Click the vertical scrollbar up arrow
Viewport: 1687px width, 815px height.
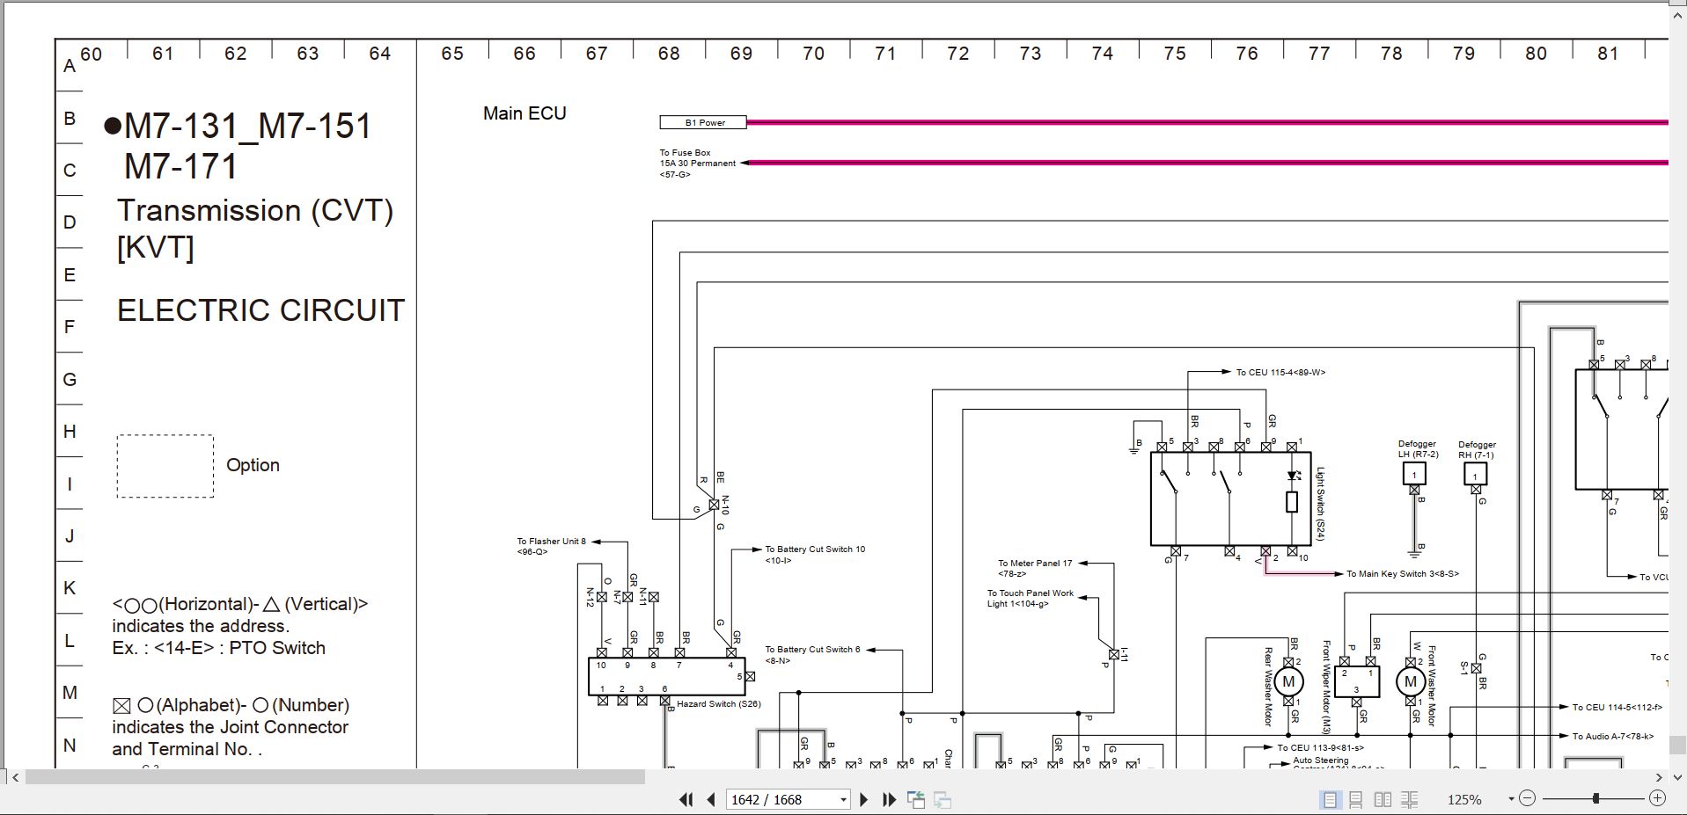(1677, 14)
